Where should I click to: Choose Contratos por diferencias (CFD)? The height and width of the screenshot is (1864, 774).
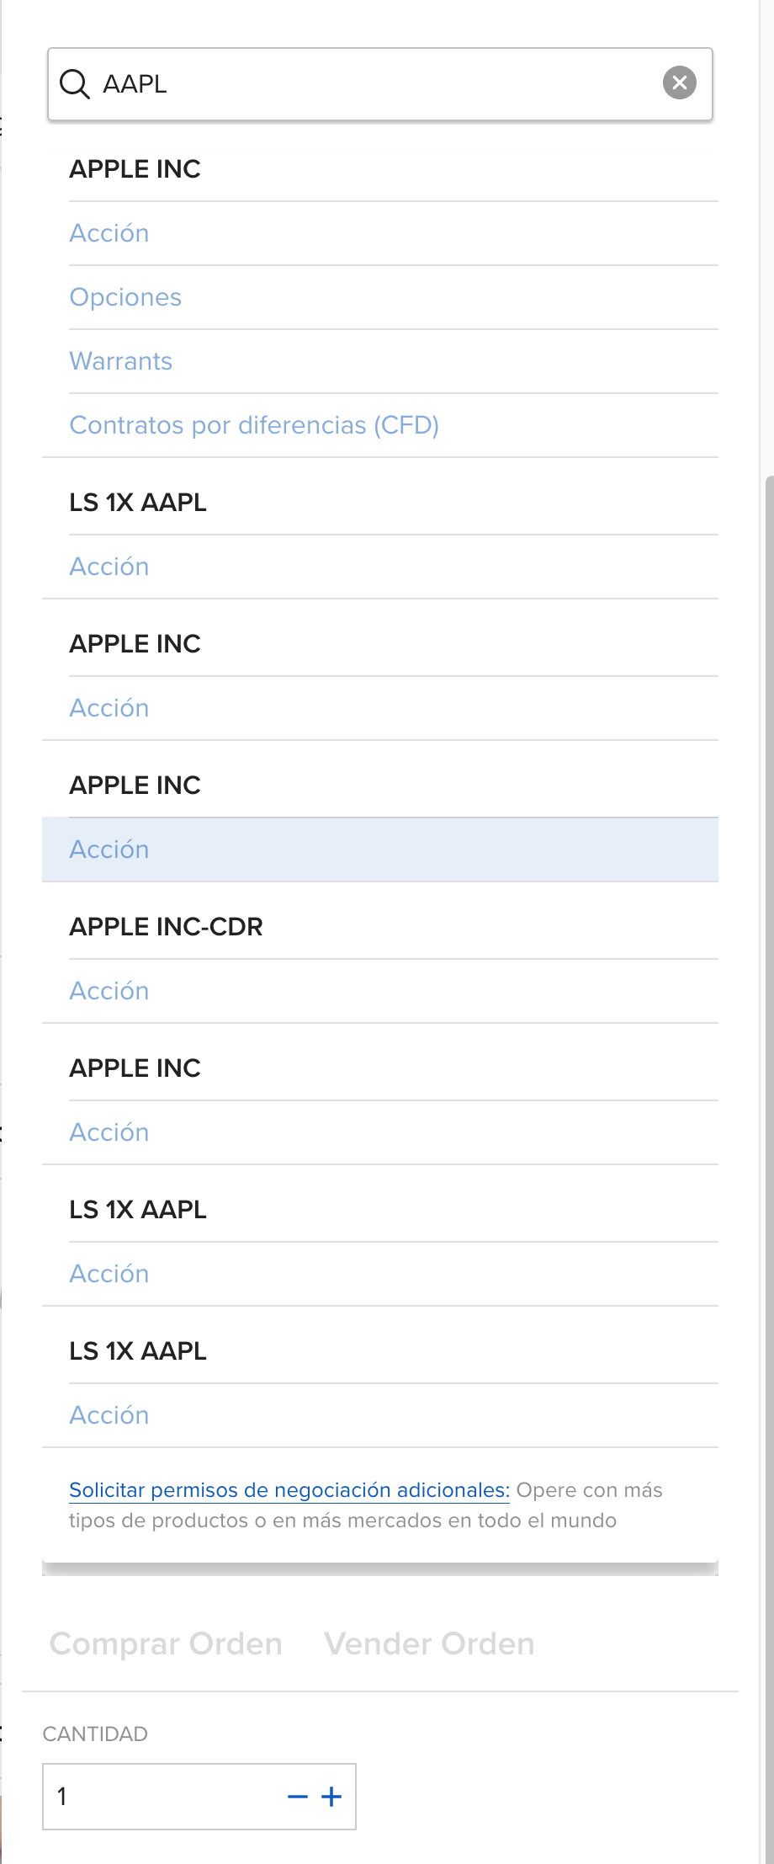(254, 425)
